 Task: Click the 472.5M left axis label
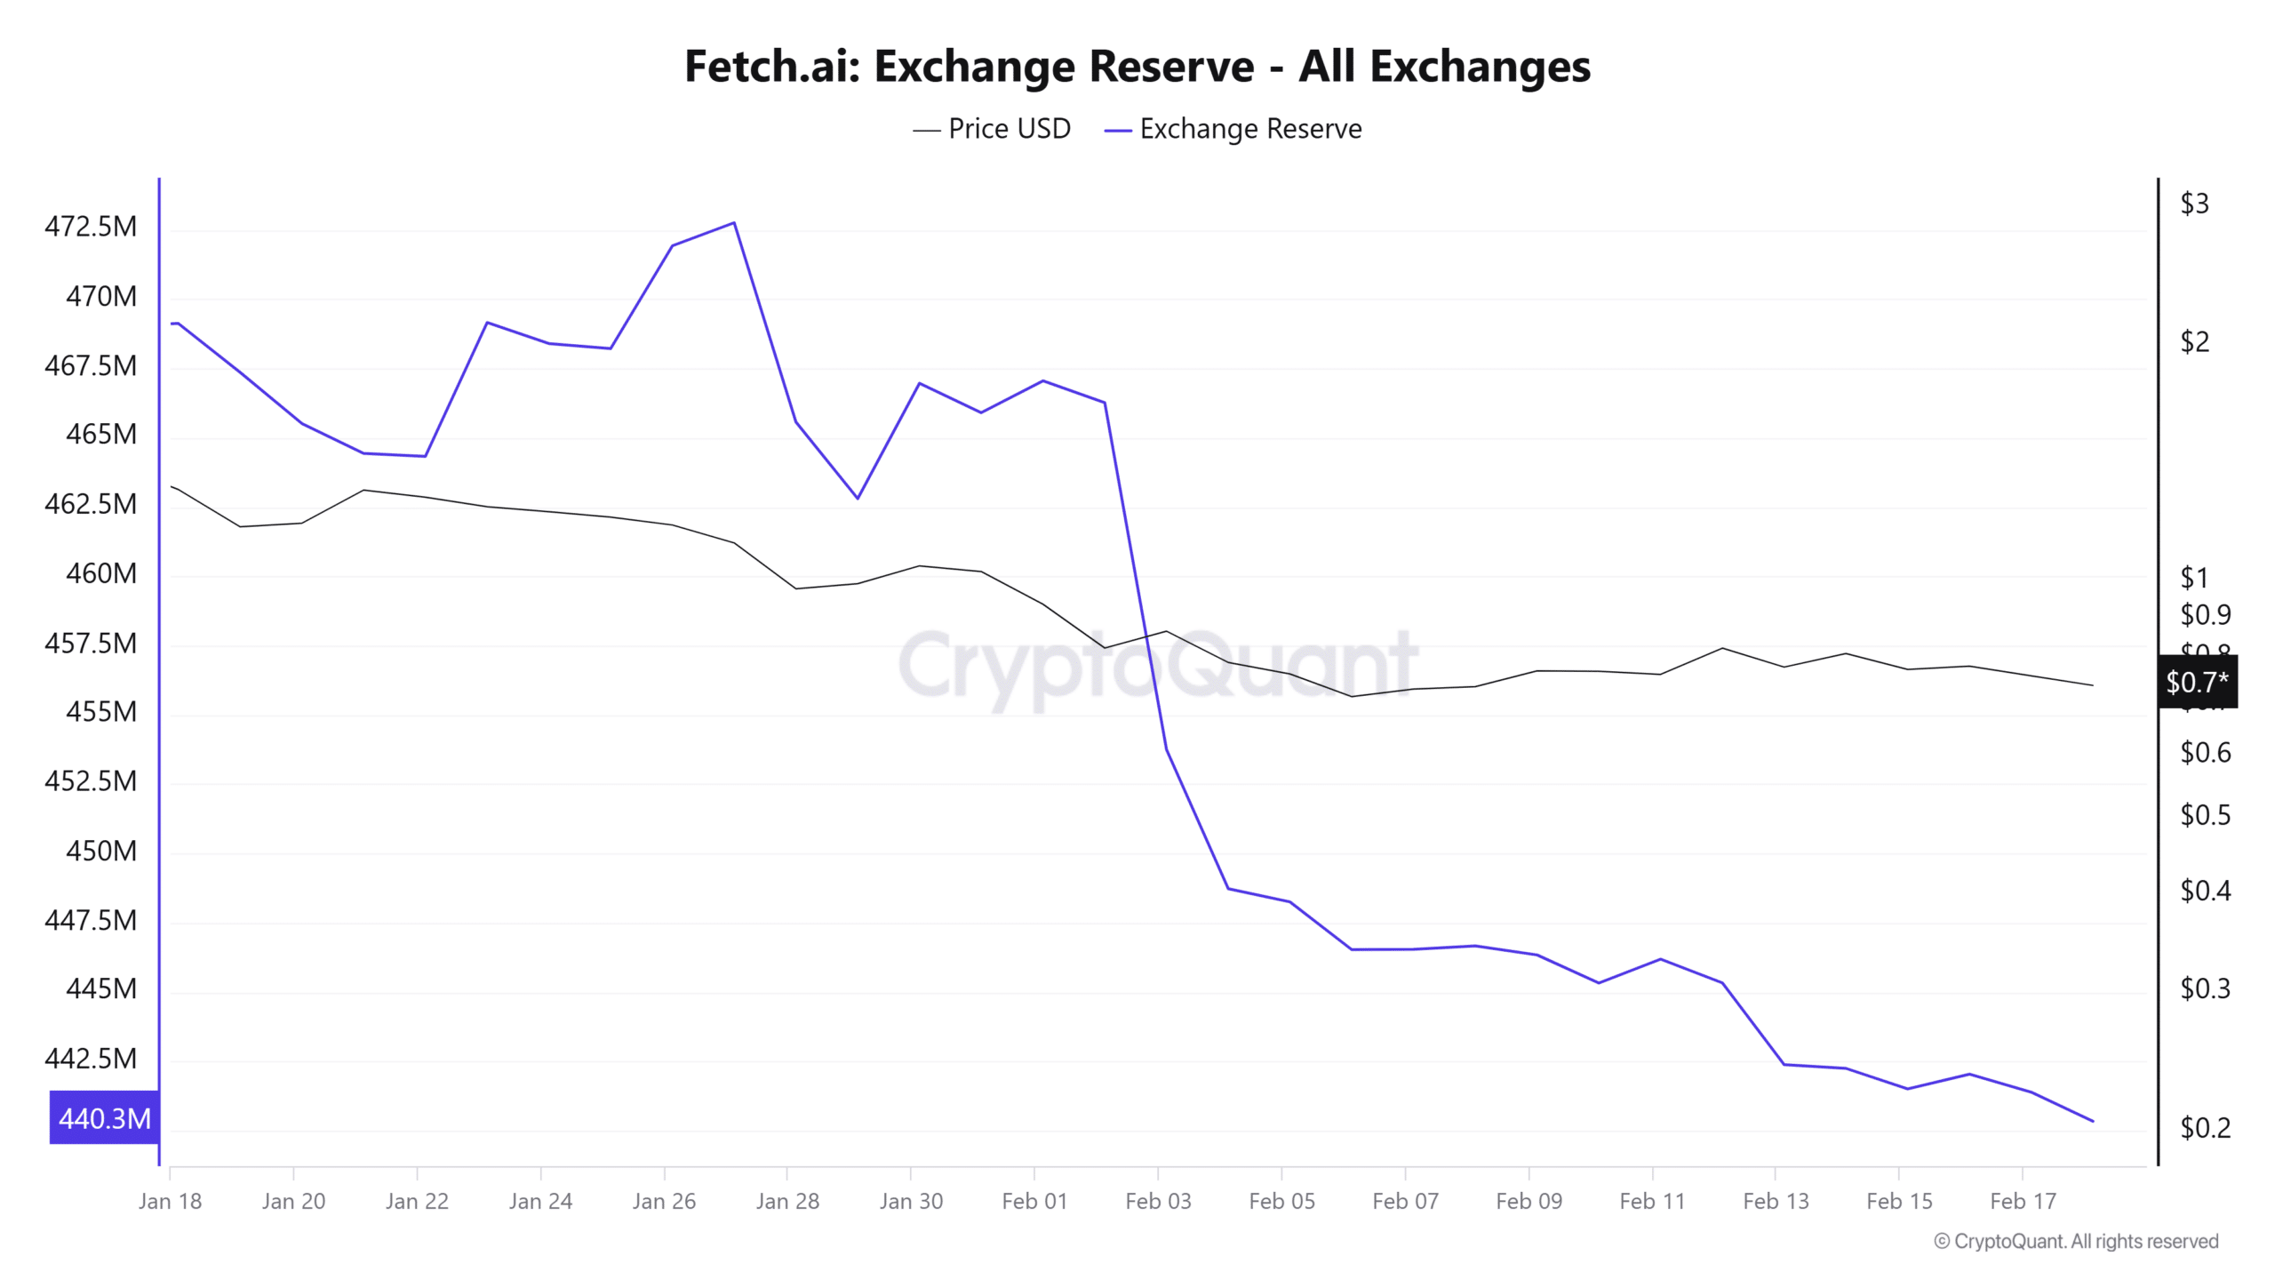tap(91, 227)
